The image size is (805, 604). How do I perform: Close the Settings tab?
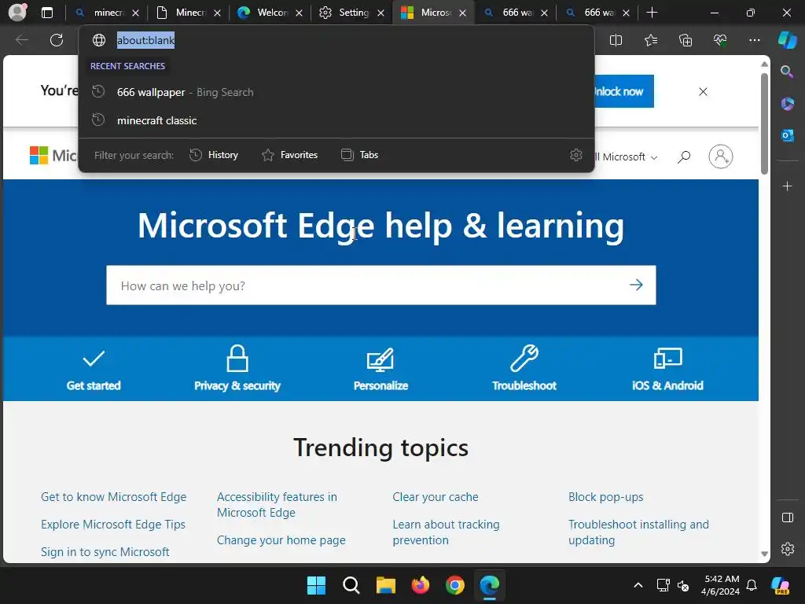tap(381, 13)
